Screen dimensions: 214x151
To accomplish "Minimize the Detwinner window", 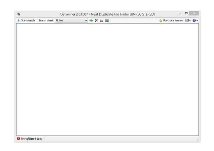I will tap(180, 14).
